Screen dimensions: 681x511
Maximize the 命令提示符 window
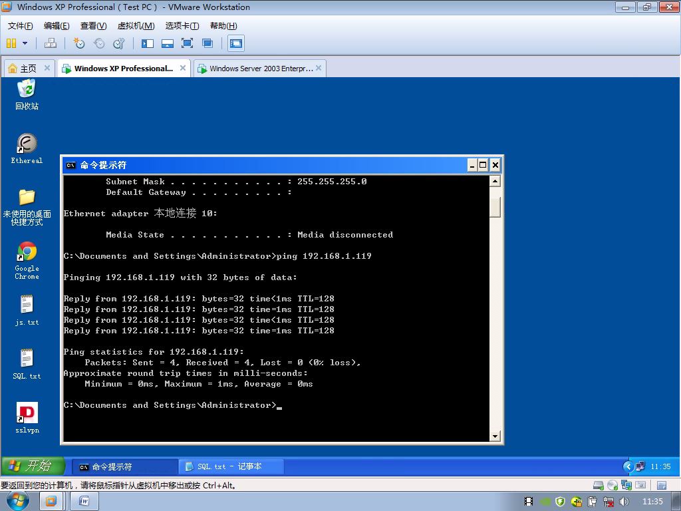(483, 165)
